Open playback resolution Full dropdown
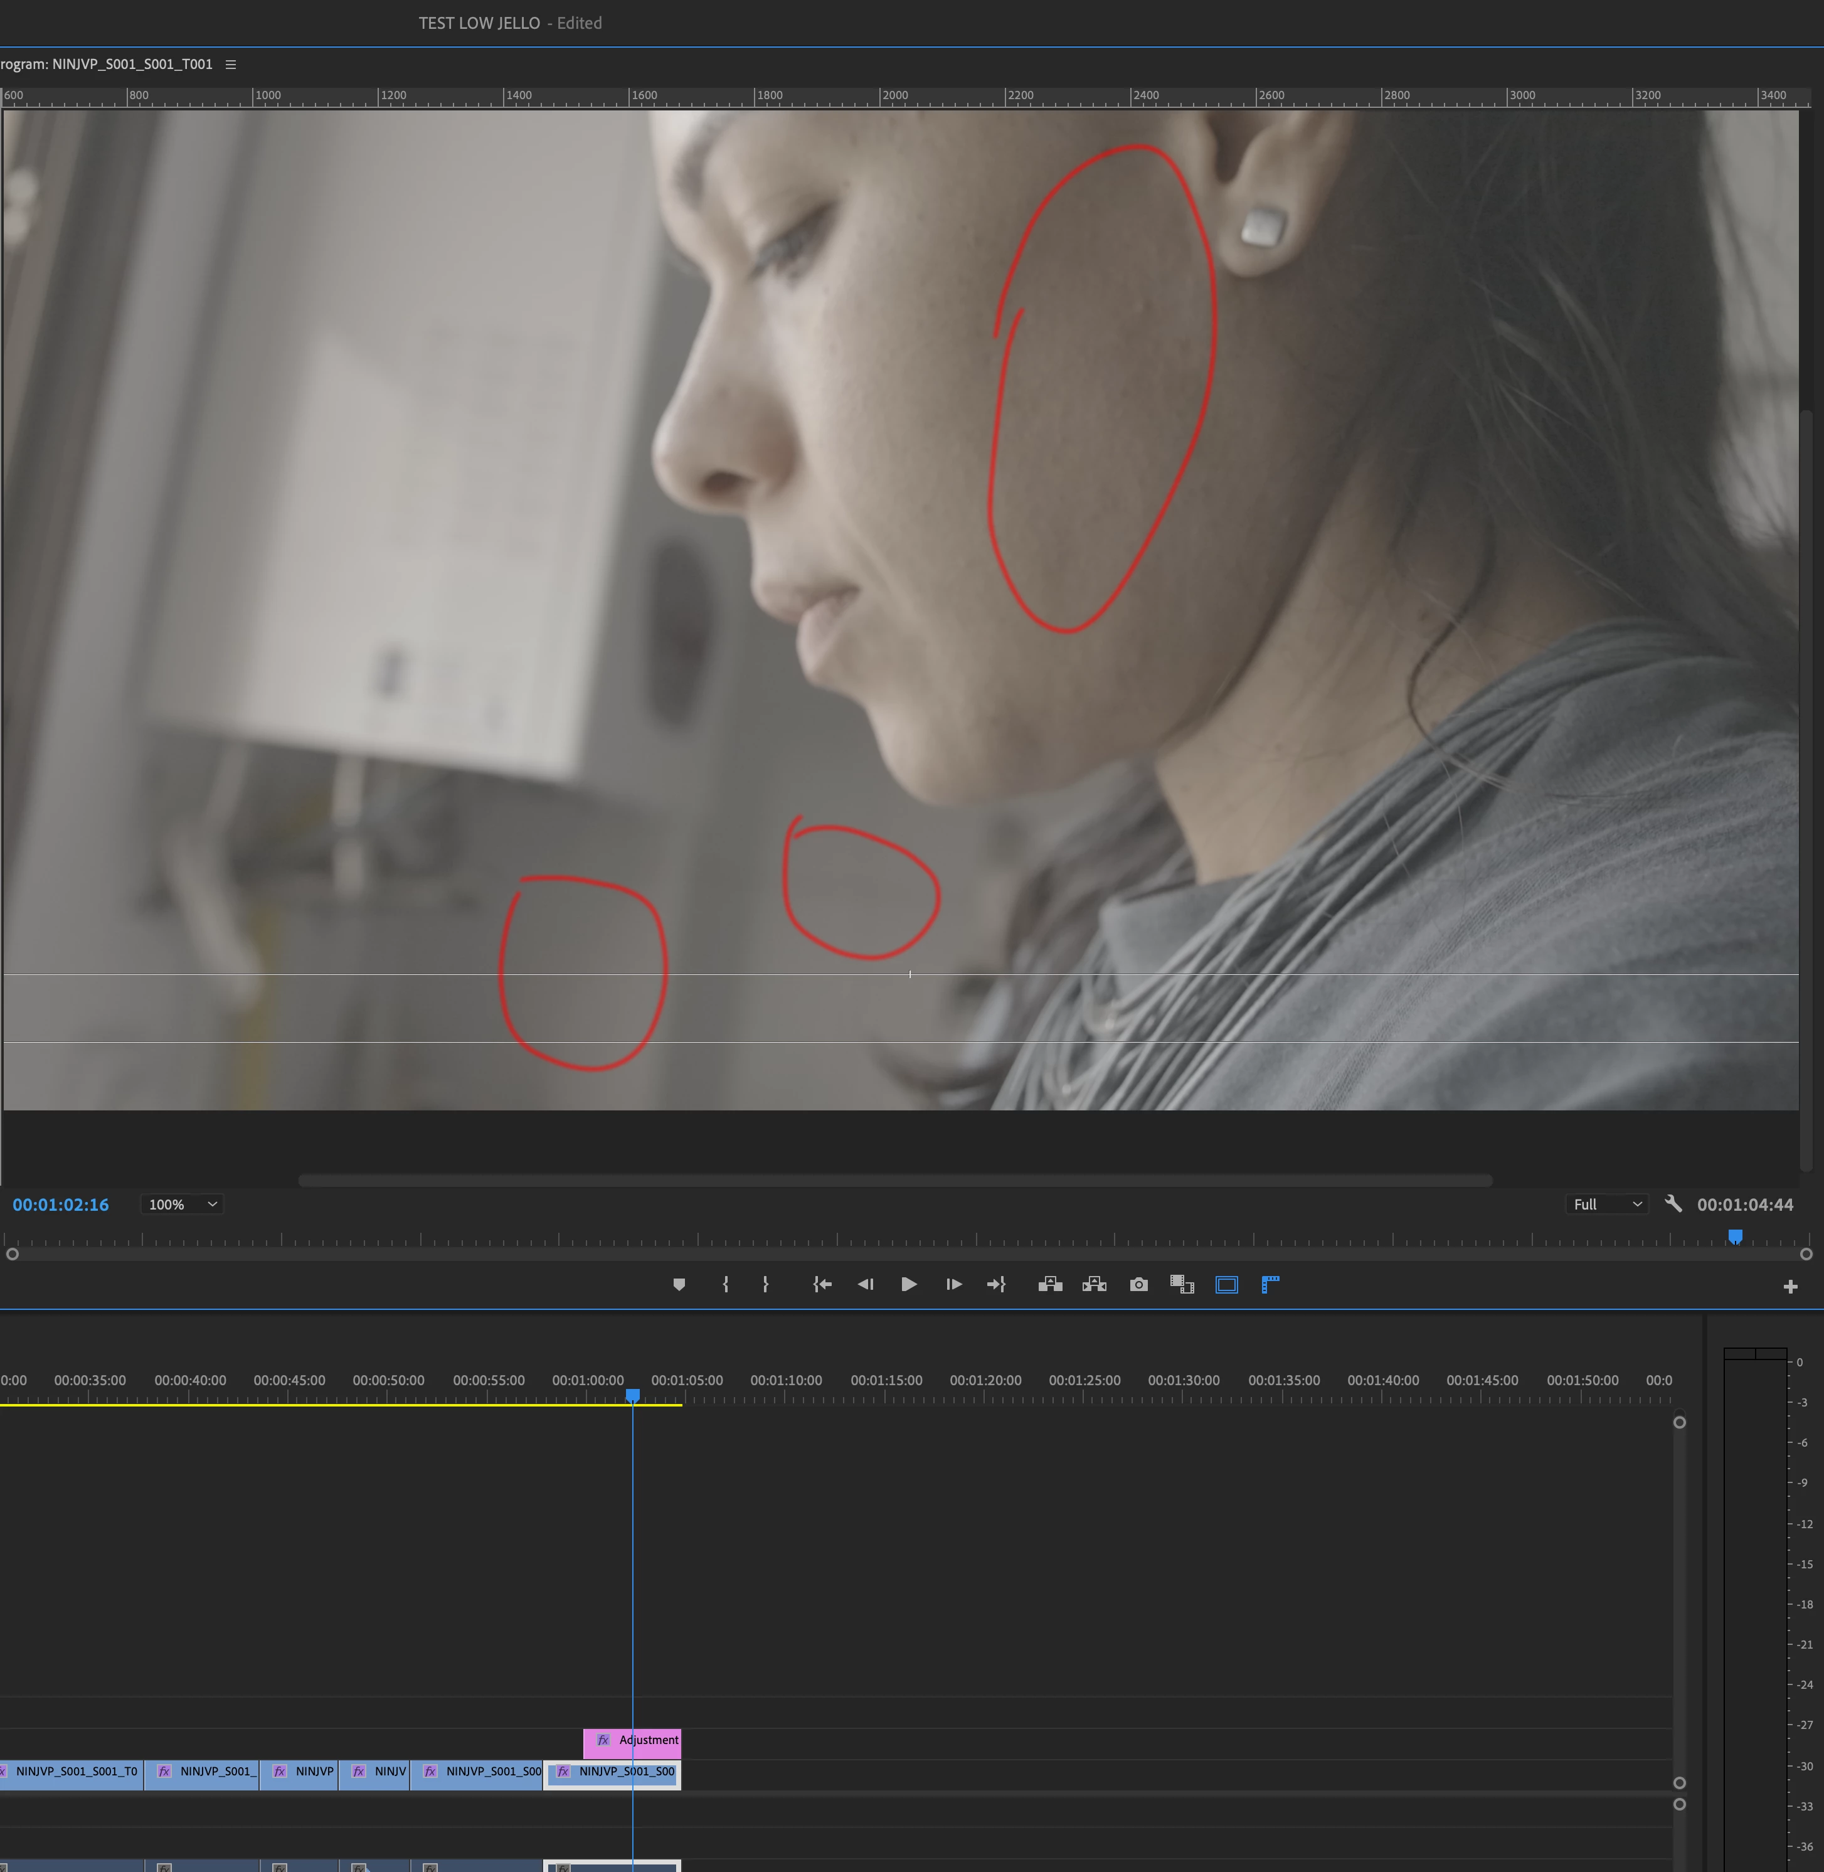Screen dimensions: 1824x1872 (1606, 1205)
